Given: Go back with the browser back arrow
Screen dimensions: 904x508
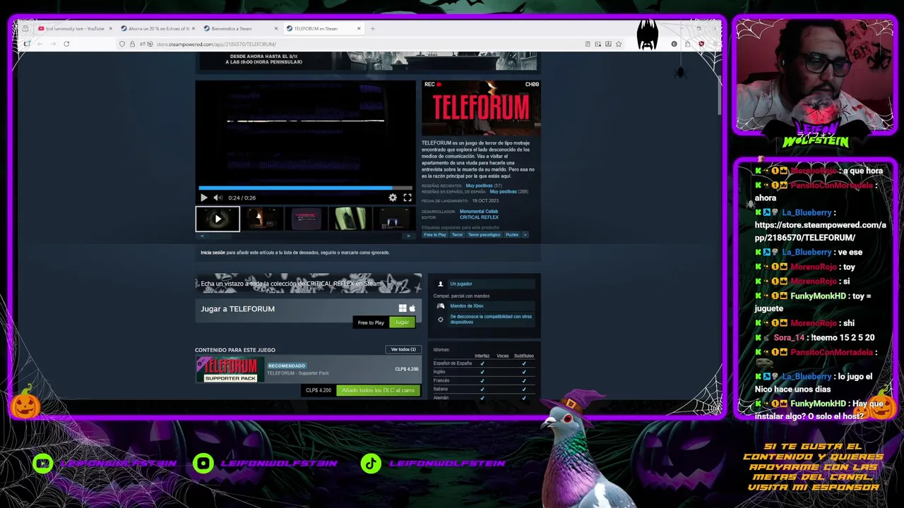Looking at the screenshot, I should pos(40,44).
